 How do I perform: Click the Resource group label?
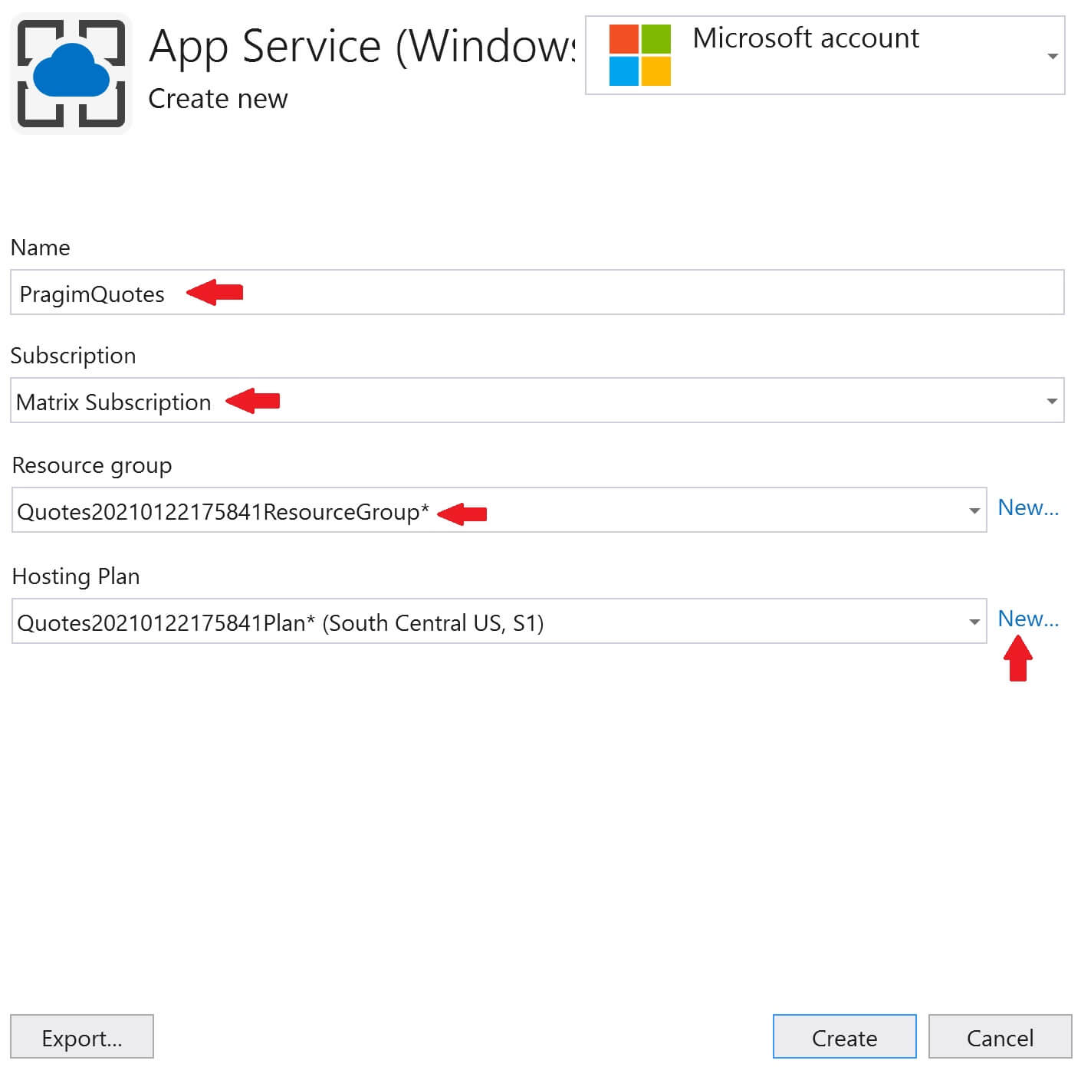pos(92,465)
